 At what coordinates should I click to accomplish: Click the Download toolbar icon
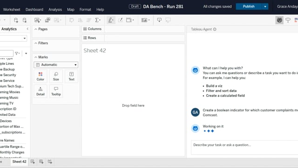(159, 20)
